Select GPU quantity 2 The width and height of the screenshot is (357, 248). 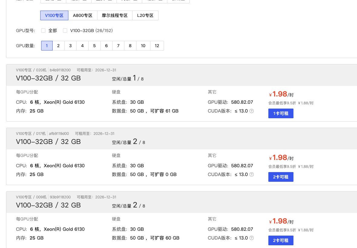pos(58,46)
